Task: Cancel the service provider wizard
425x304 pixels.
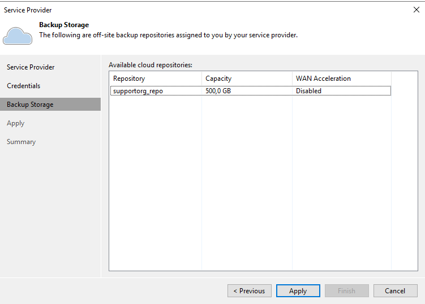Action: pos(395,291)
